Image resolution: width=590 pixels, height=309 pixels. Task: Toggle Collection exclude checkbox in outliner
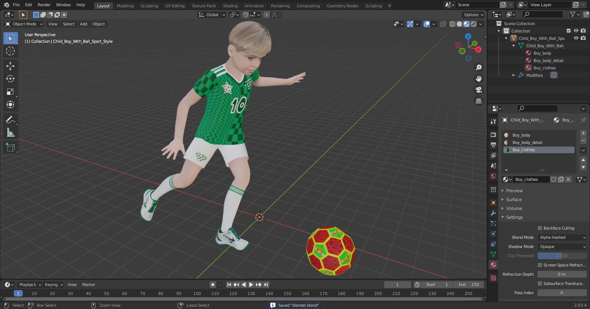(x=569, y=31)
